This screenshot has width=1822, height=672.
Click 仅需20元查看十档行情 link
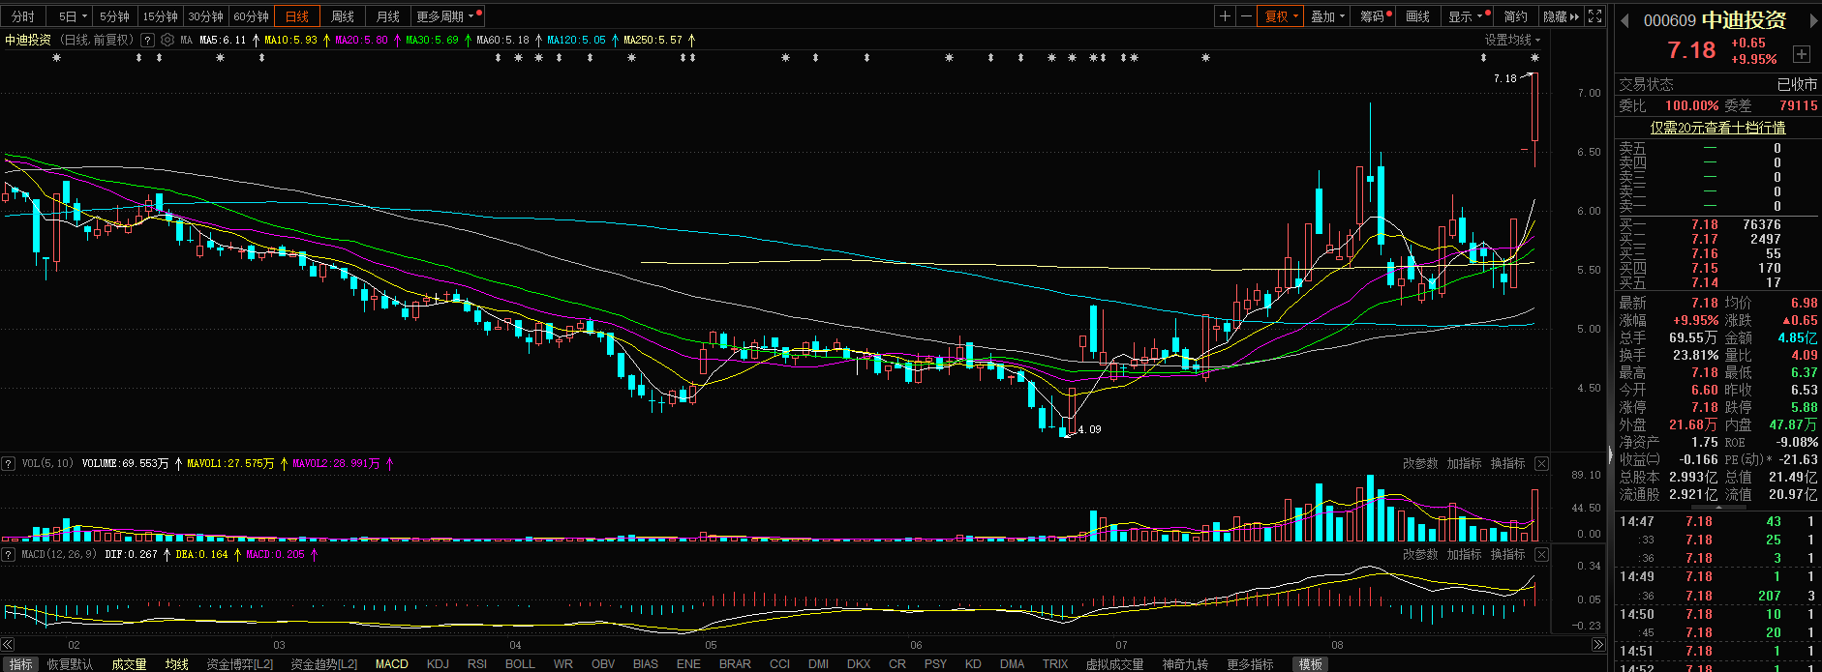[x=1717, y=128]
